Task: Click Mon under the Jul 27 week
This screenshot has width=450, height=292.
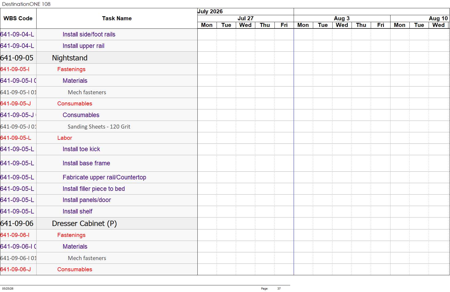Action: (207, 25)
